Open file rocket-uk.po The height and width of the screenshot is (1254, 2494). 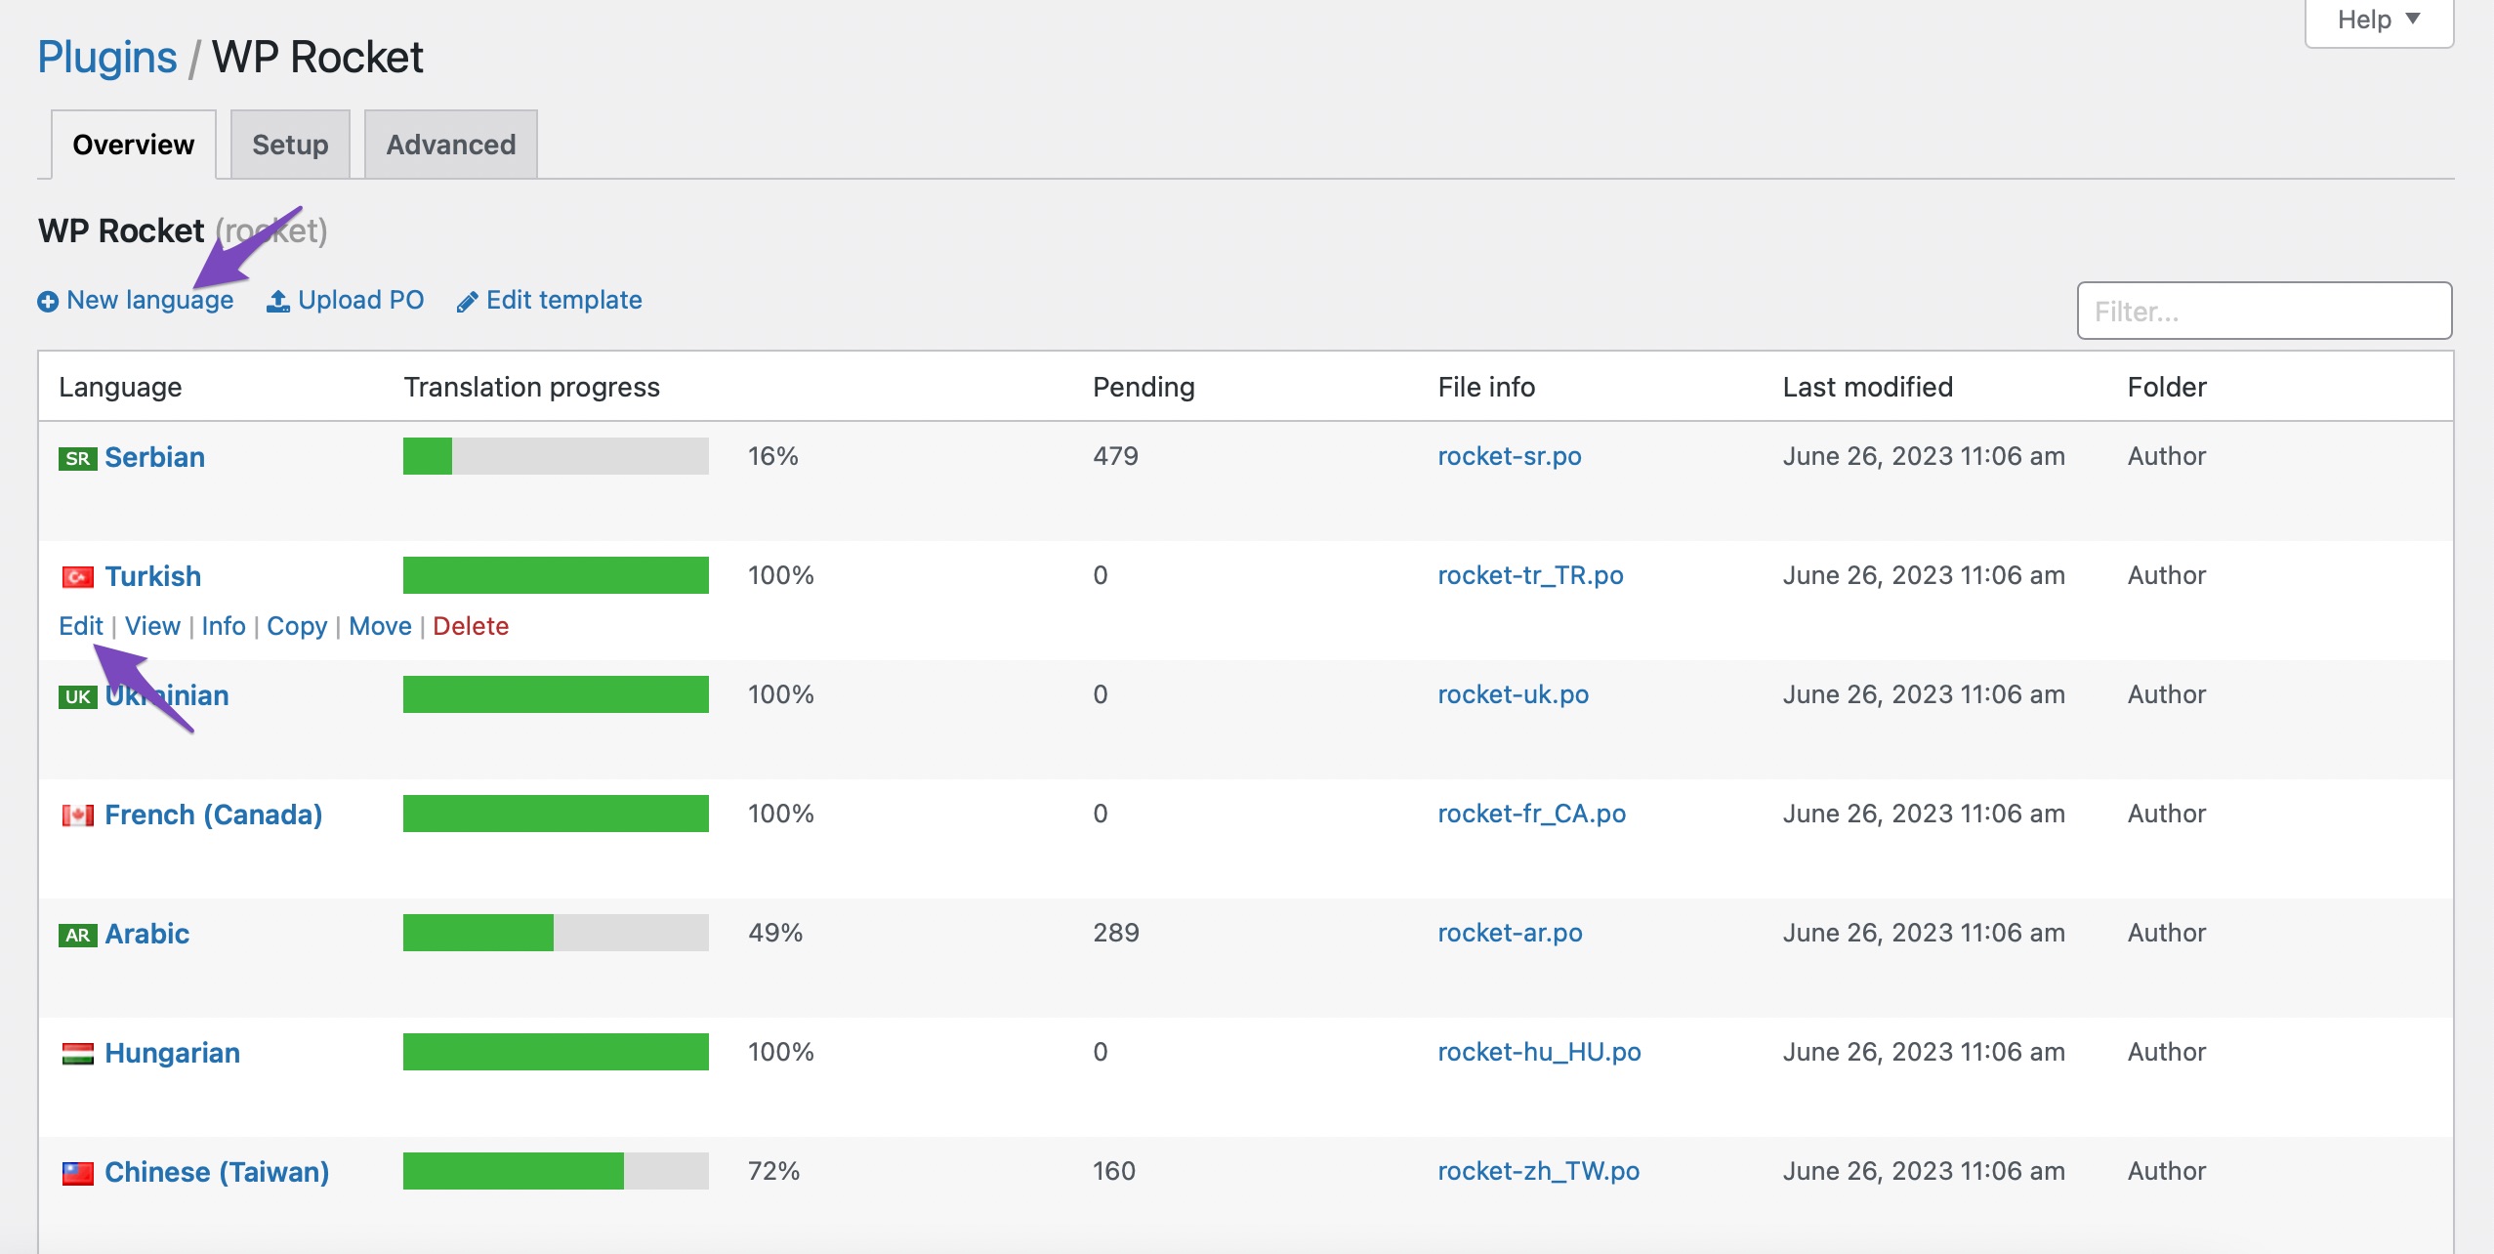[1513, 694]
